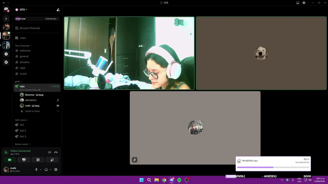This screenshot has height=184, width=328.
Task: Collapse the talk rooms category
Action: [x=22, y=120]
